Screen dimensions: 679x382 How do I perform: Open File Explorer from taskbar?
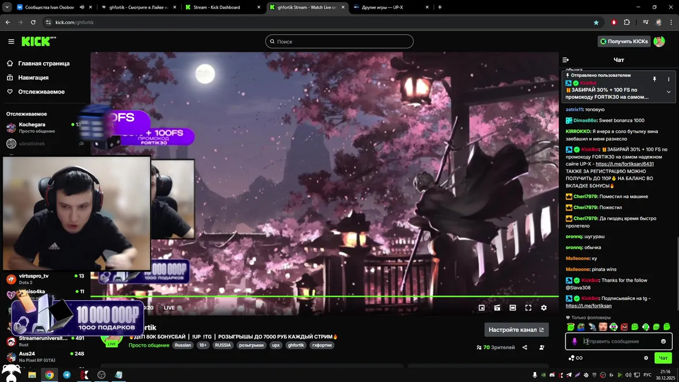click(x=32, y=375)
